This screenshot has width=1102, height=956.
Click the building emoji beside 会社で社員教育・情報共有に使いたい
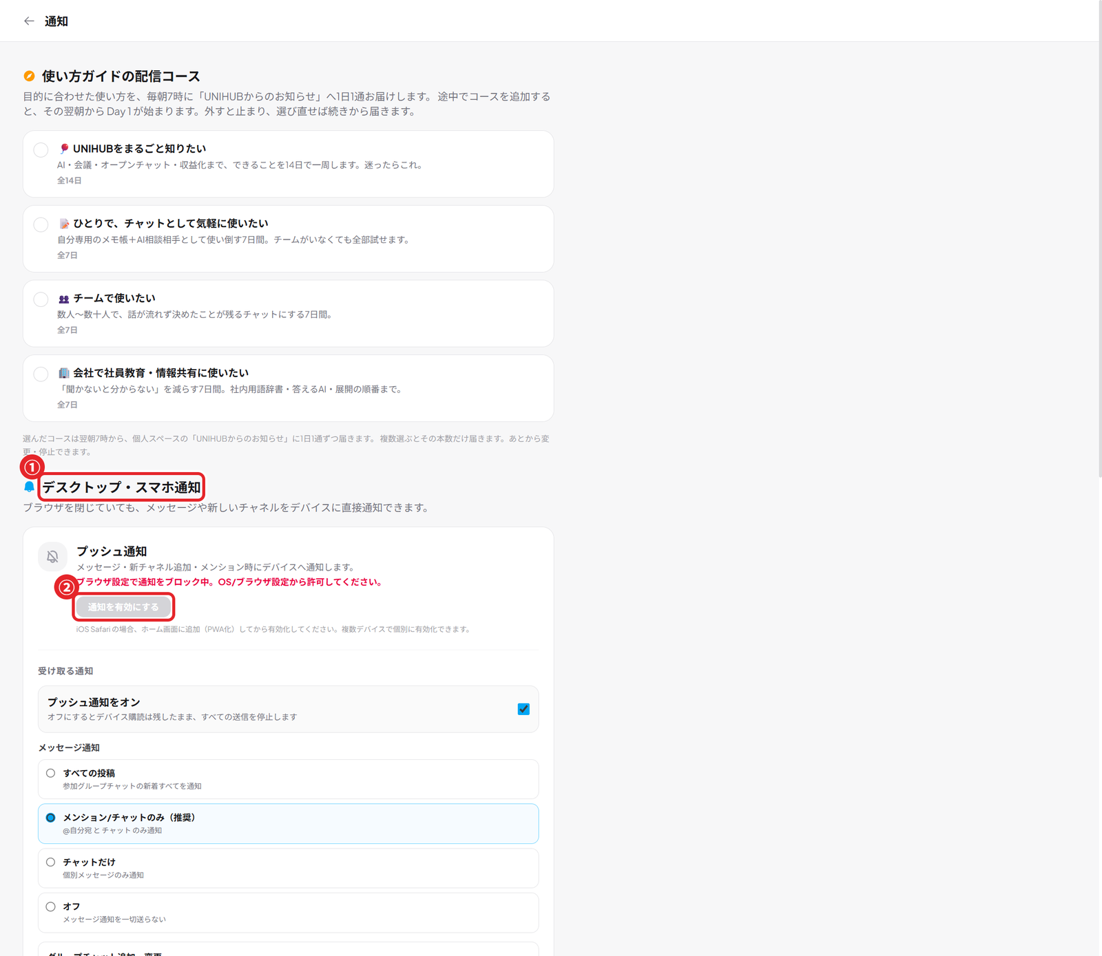(64, 373)
